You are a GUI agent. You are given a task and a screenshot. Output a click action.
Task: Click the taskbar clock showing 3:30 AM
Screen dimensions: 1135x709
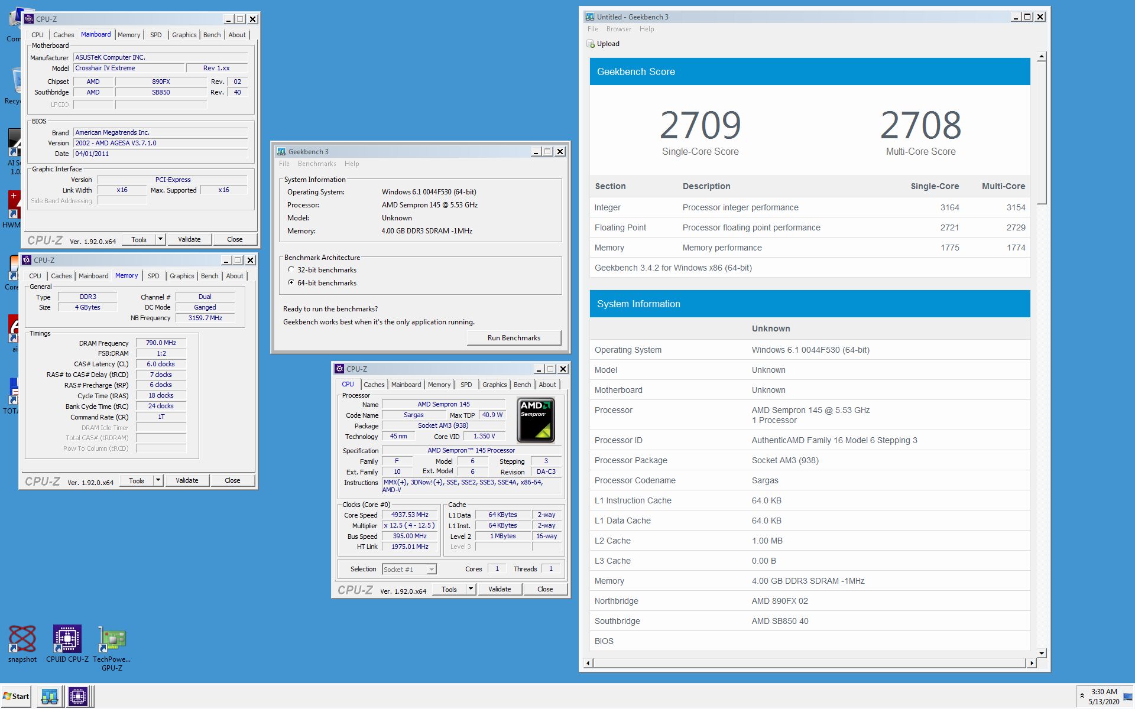coord(1104,696)
